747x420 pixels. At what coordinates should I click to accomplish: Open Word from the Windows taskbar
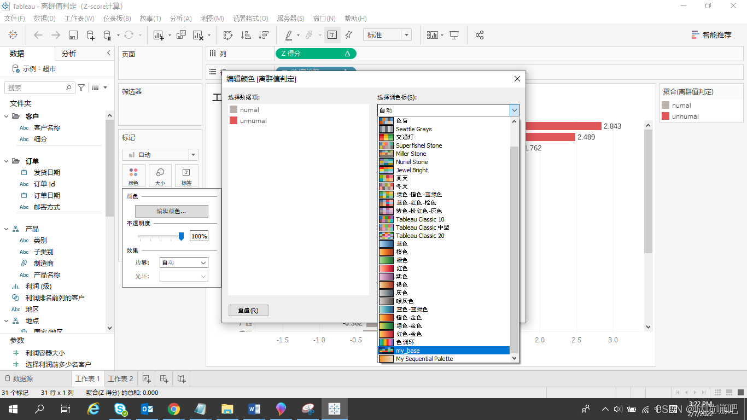(254, 409)
